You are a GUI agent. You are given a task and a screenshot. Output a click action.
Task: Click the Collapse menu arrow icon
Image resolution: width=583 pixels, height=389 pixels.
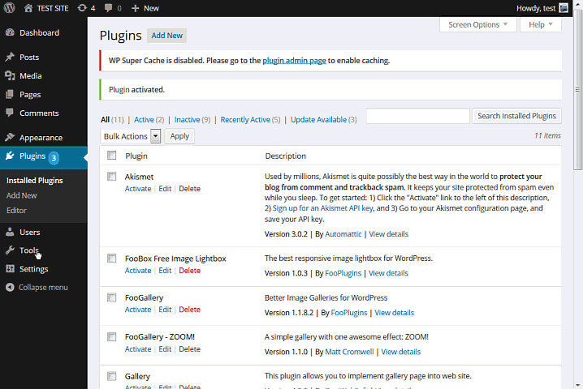[10, 288]
